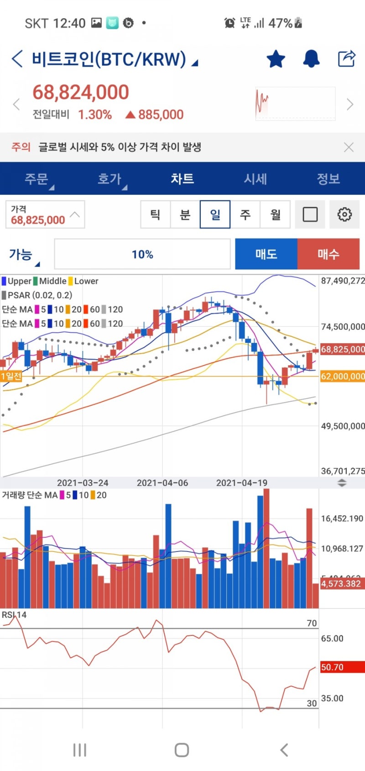Go to previous coin with left chevron
Screen dimensions: 365x771
(x=16, y=104)
